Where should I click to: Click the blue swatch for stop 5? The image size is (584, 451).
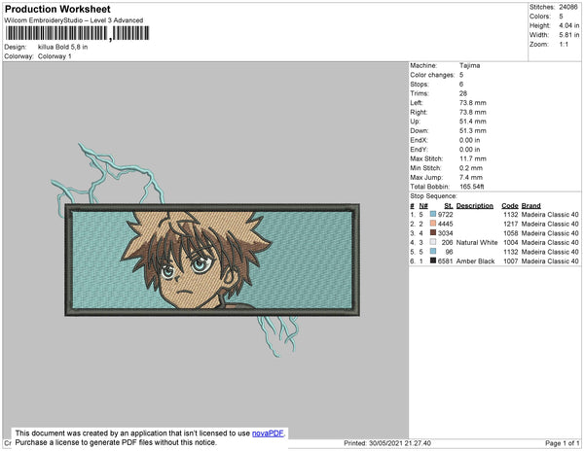tap(433, 252)
